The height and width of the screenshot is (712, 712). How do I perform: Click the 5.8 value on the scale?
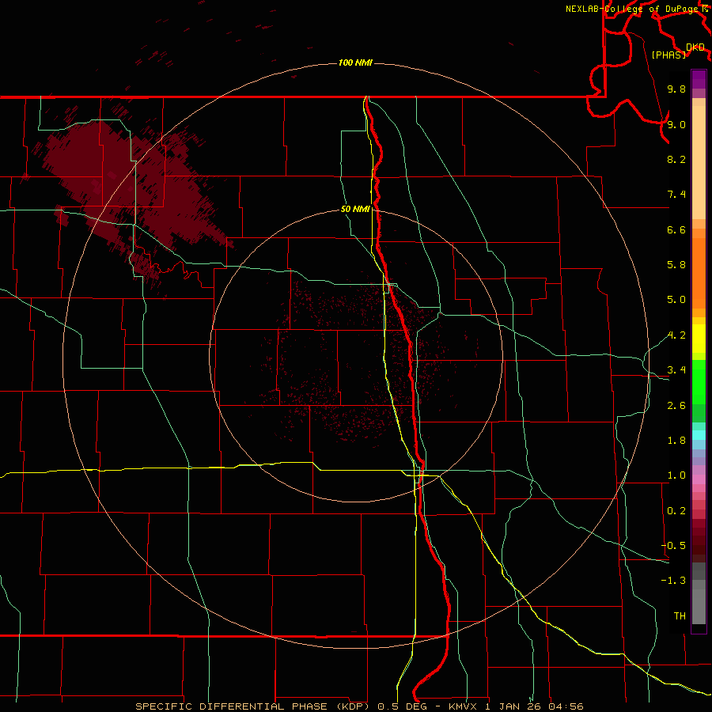676,265
